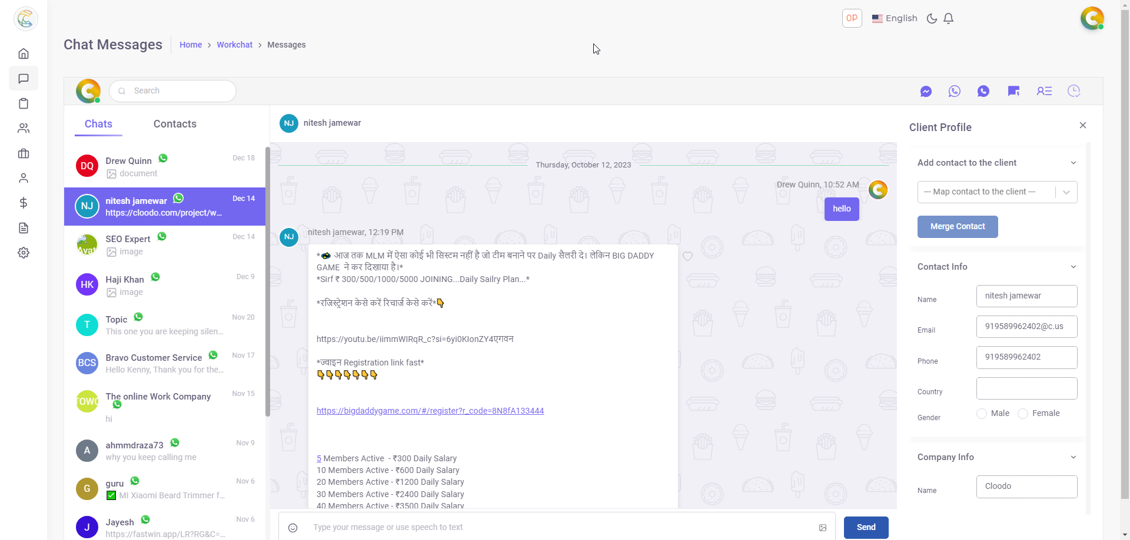1130x540 pixels.
Task: Open the bigdaddygame registration link
Action: (x=430, y=410)
